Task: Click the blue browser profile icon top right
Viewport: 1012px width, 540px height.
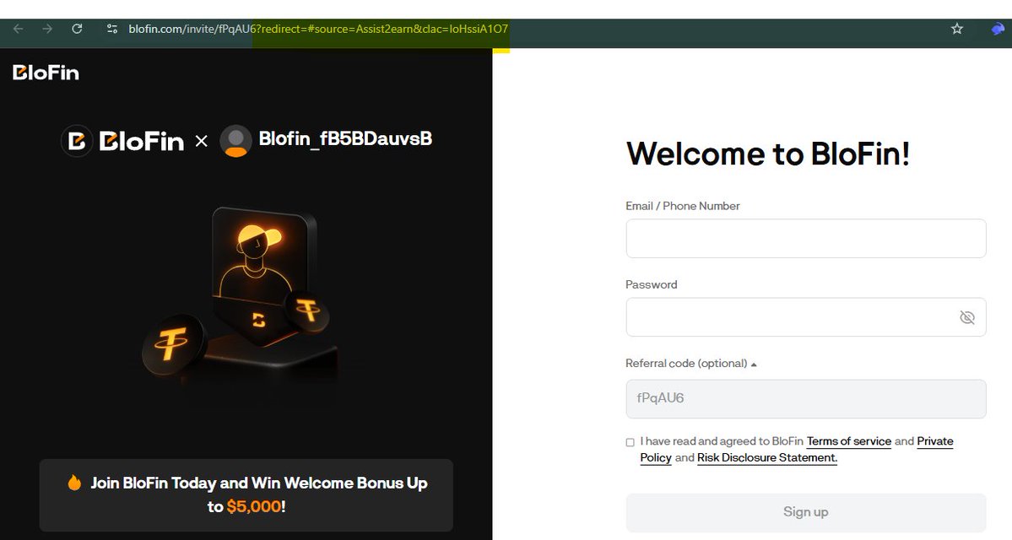Action: tap(996, 28)
